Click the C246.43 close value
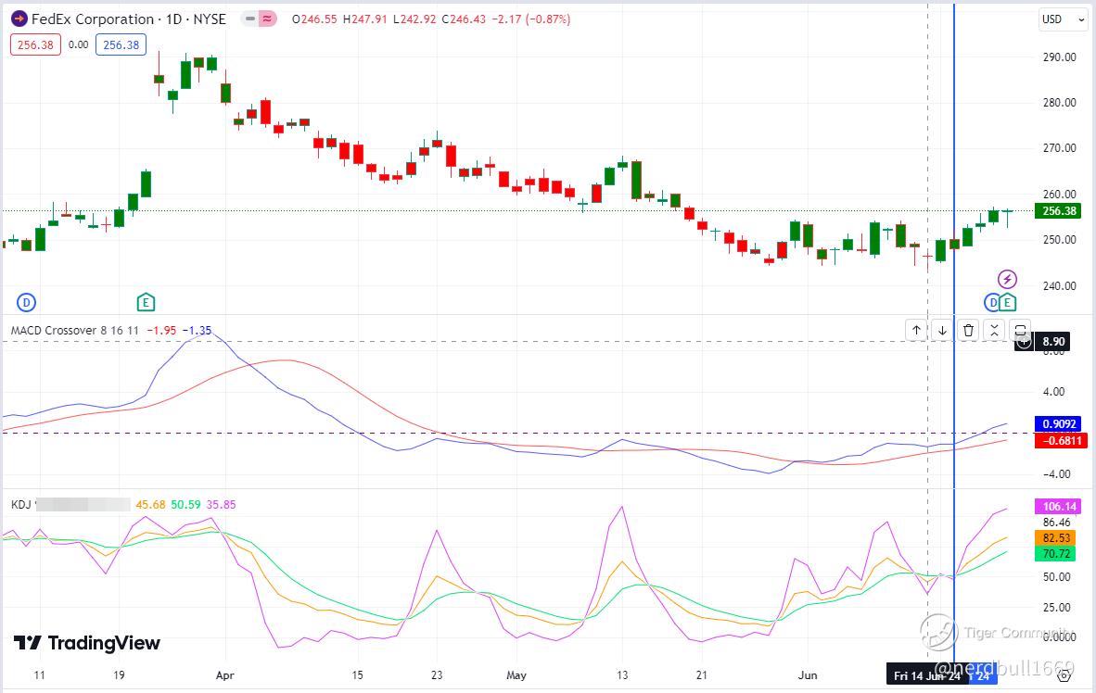Screen dimensions: 1096x693 tap(464, 19)
